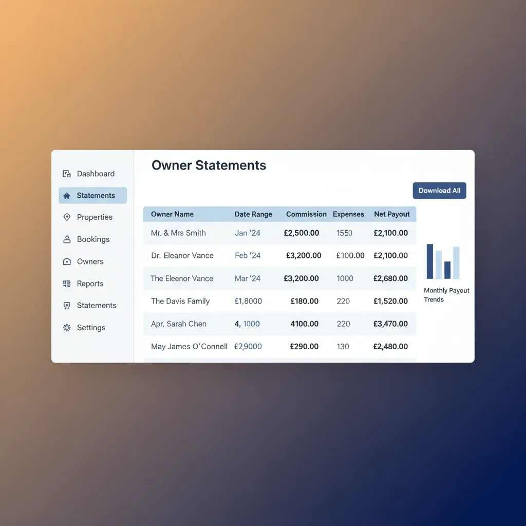
Task: Click the Commission column header
Action: point(306,214)
